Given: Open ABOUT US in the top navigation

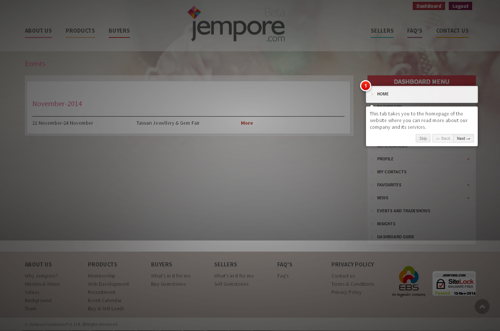Looking at the screenshot, I should tap(38, 31).
